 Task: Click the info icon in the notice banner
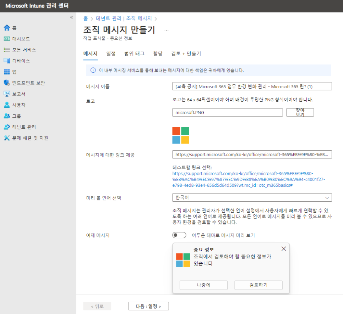click(x=93, y=70)
